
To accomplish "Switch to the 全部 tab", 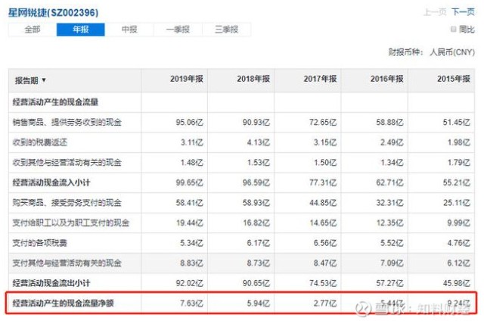I will [33, 30].
